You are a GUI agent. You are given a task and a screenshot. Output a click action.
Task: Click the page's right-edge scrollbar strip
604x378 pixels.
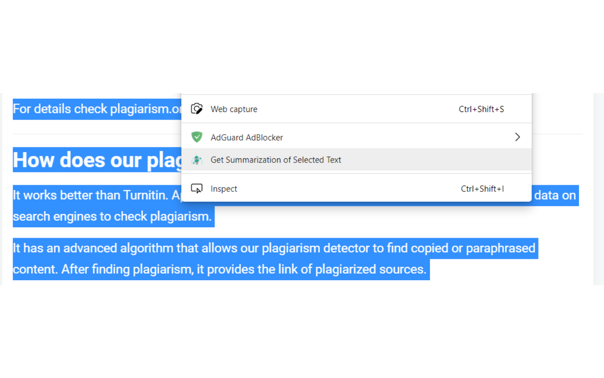[598, 189]
